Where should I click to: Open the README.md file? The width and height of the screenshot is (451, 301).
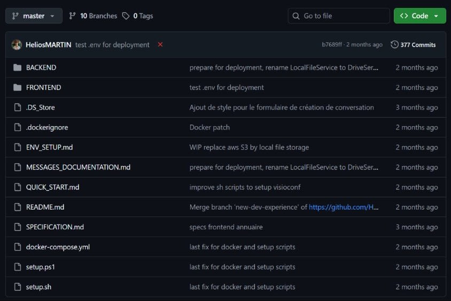(x=45, y=207)
